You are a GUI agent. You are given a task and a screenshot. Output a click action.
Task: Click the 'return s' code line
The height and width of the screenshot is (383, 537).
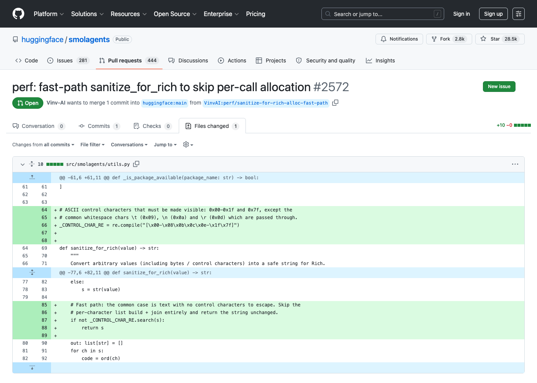pyautogui.click(x=92, y=328)
